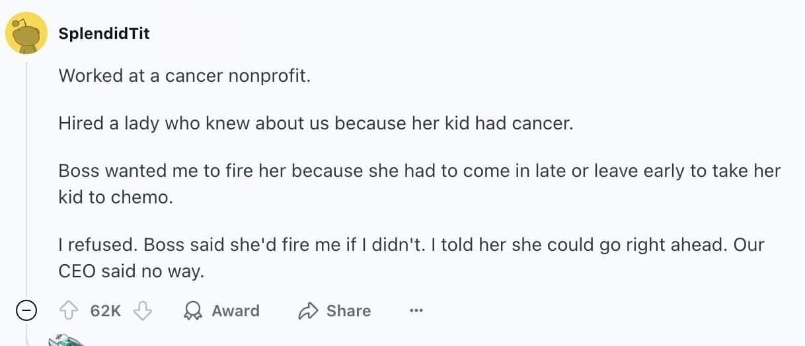Downvote the SplendidTit comment
Image resolution: width=805 pixels, height=346 pixels.
click(143, 310)
